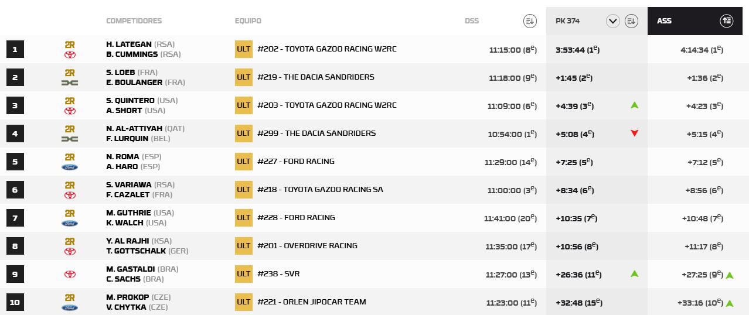
Task: Click the +32:48 (15E) PK 374 gap
Action: [579, 303]
